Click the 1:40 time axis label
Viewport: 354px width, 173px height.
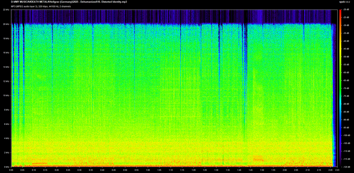pos(239,170)
